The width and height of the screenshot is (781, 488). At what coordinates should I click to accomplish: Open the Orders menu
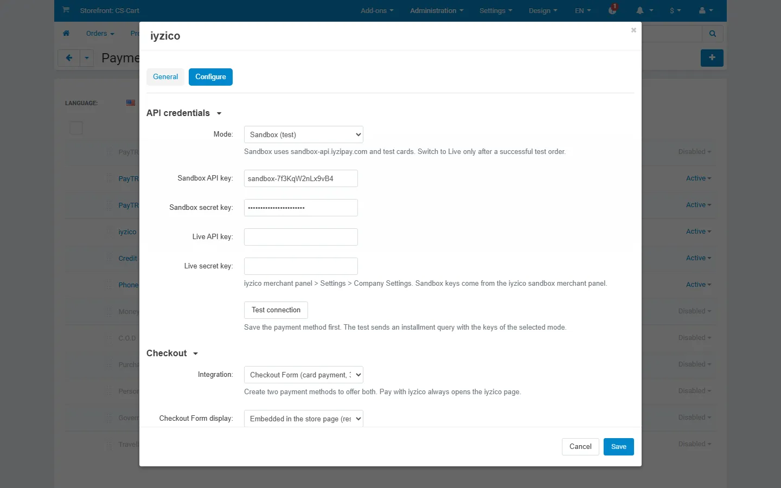click(100, 34)
